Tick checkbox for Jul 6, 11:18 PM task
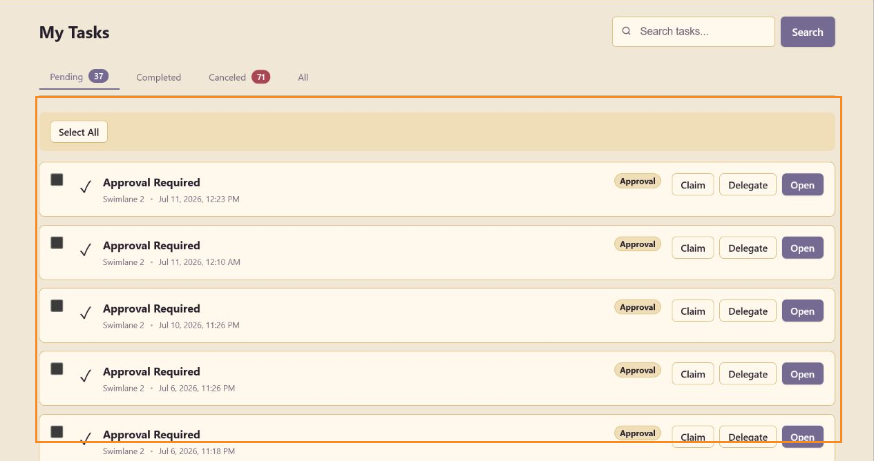This screenshot has height=461, width=874. click(x=57, y=431)
